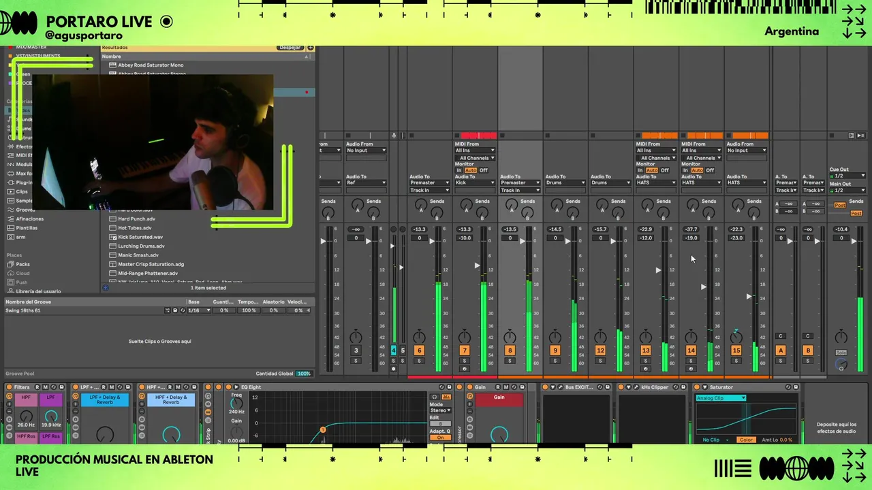
Task: Click the Send B knob on track 15
Action: pos(753,213)
